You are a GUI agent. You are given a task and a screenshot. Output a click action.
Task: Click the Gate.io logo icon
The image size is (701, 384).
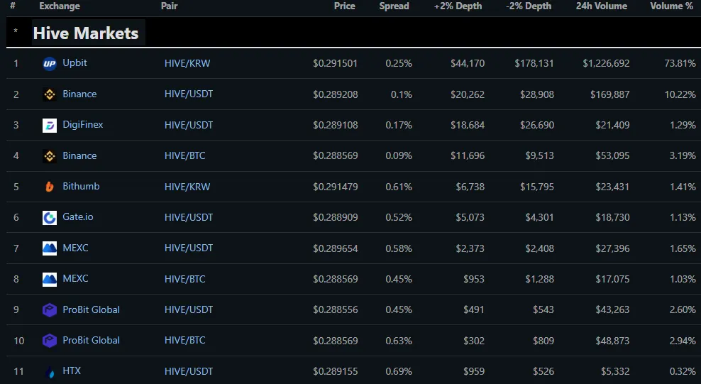(x=50, y=218)
